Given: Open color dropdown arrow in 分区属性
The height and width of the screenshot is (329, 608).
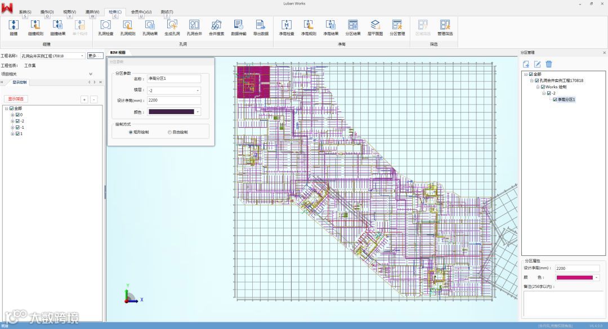Looking at the screenshot, I should coord(596,277).
